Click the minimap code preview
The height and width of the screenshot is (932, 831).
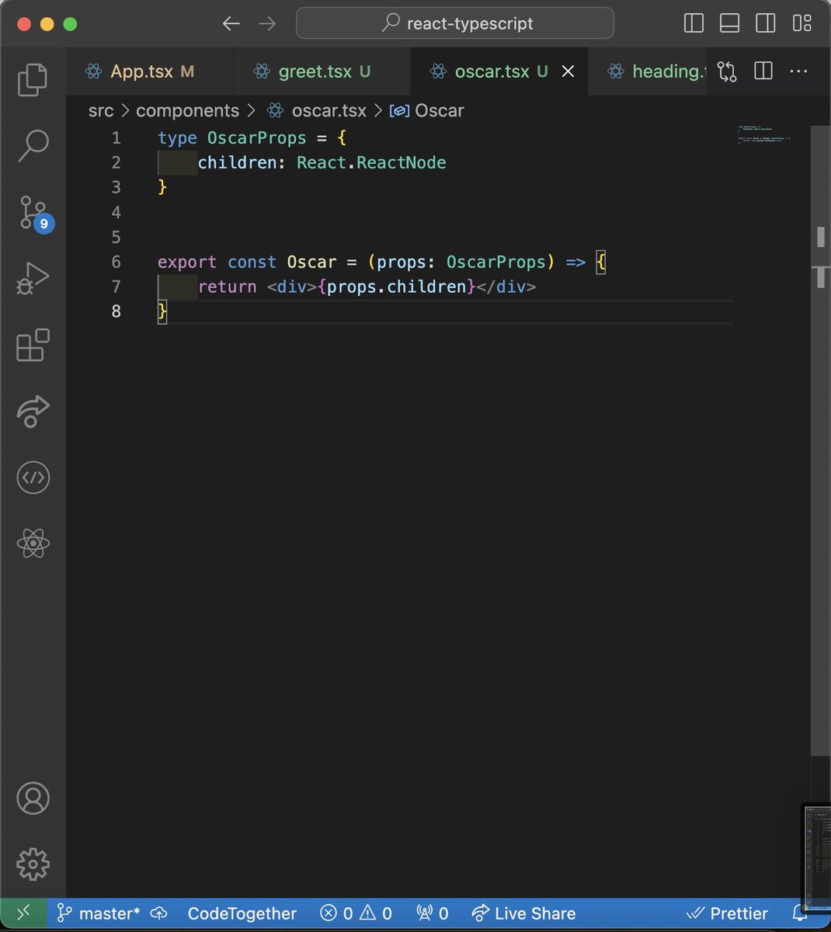(763, 135)
